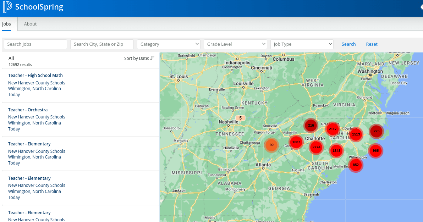This screenshot has height=222, width=423.
Task: Open the 1848 jobs map cluster
Action: tap(336, 150)
